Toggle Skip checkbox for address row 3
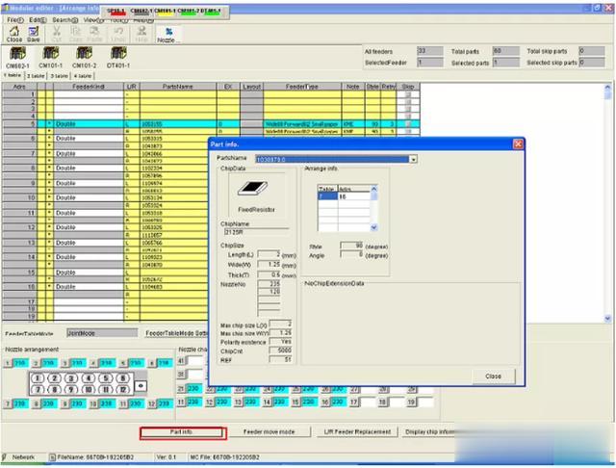This screenshot has width=616, height=468. (408, 109)
